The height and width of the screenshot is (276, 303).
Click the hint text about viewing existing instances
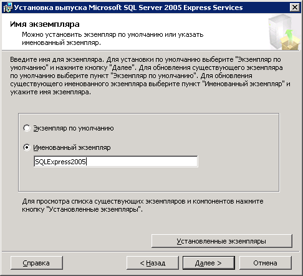143,205
